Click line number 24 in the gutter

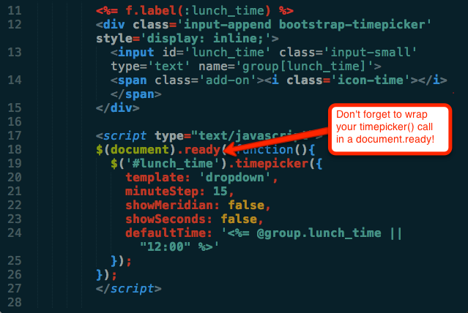tap(15, 233)
